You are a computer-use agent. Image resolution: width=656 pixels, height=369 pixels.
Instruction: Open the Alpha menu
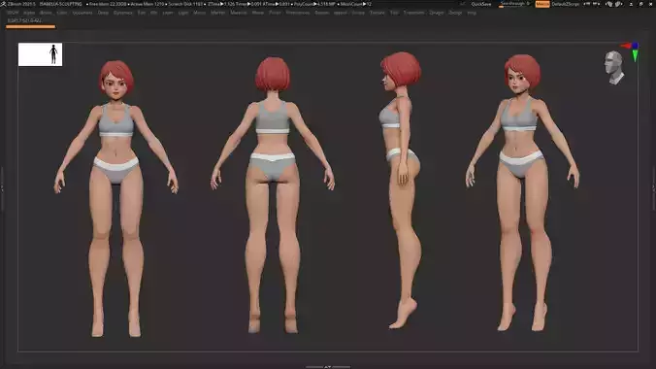(x=29, y=13)
